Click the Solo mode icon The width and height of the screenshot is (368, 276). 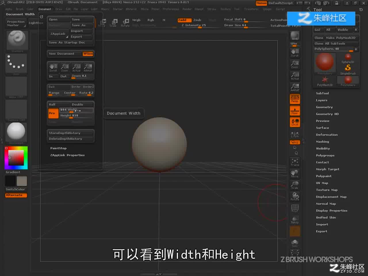click(x=295, y=243)
